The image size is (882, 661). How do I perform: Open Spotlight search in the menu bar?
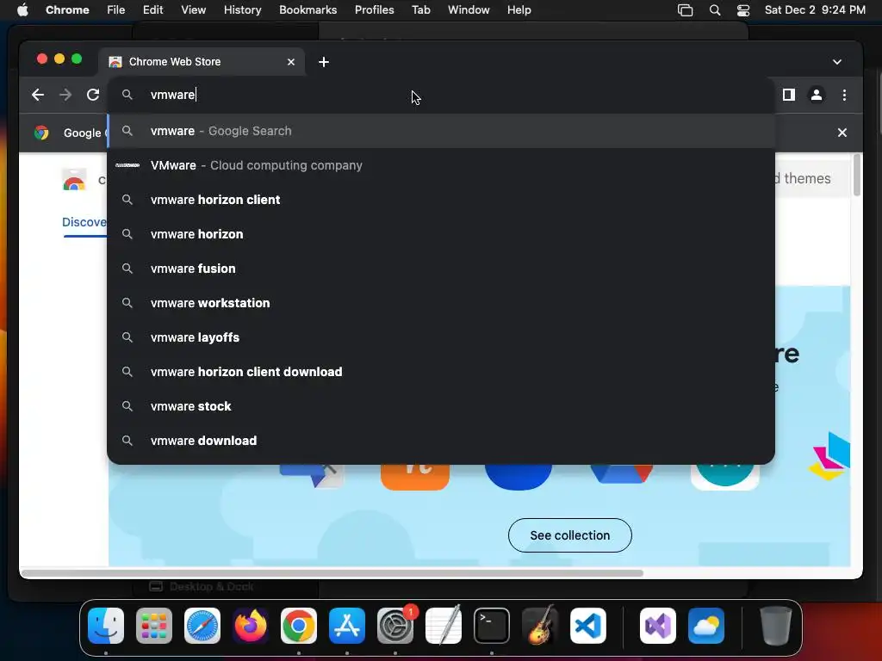[x=714, y=10]
